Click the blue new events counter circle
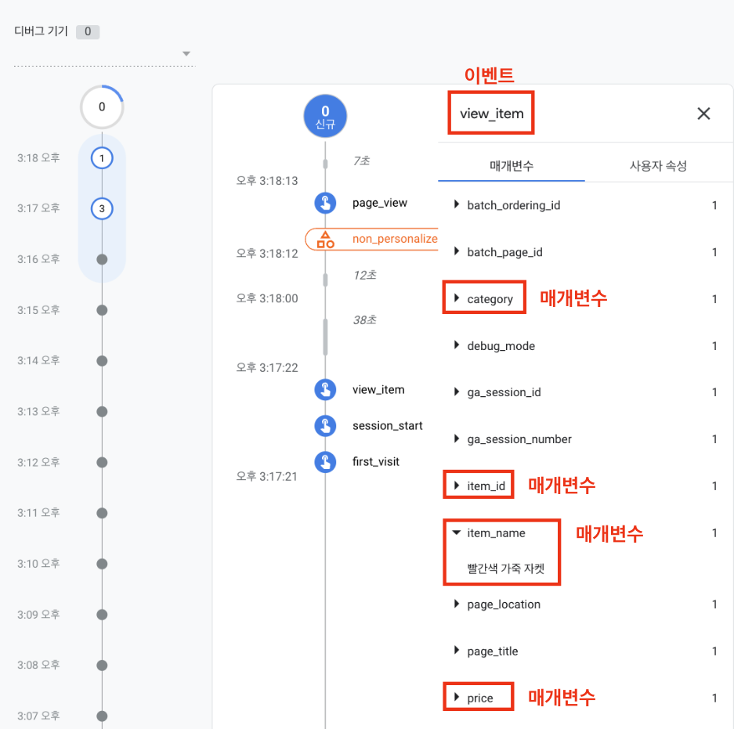734x729 pixels. pyautogui.click(x=325, y=116)
